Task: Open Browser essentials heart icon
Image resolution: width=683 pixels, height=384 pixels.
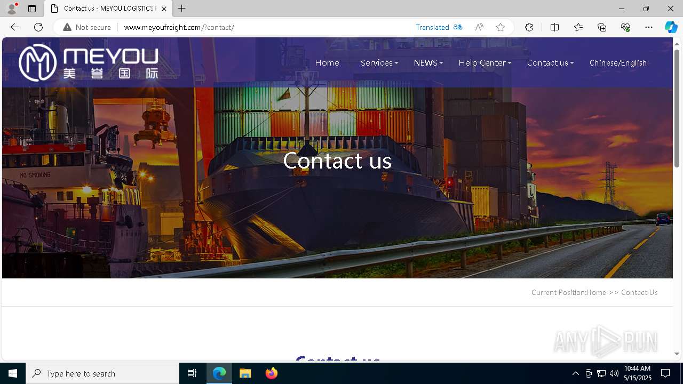Action: [x=625, y=27]
